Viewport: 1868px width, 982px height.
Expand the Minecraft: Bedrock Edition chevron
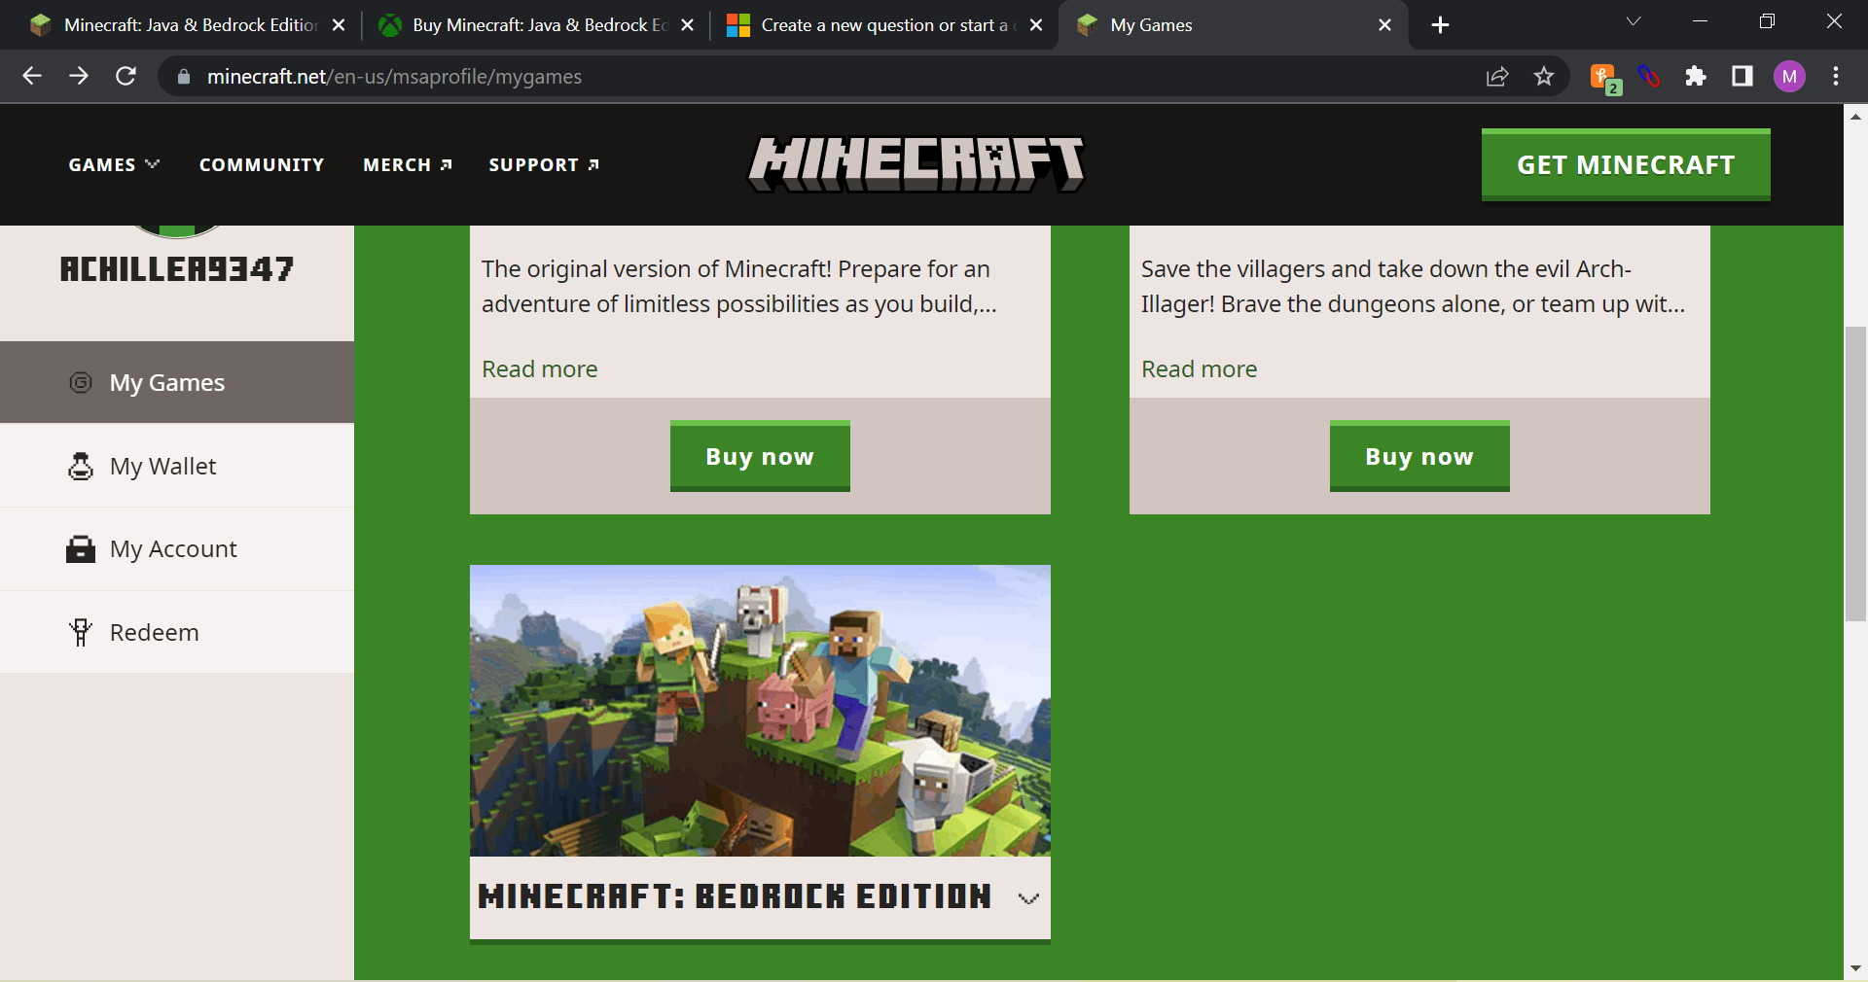[x=1028, y=898]
